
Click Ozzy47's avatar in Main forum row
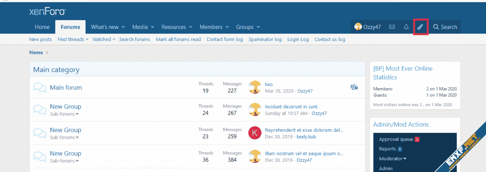pos(255,87)
